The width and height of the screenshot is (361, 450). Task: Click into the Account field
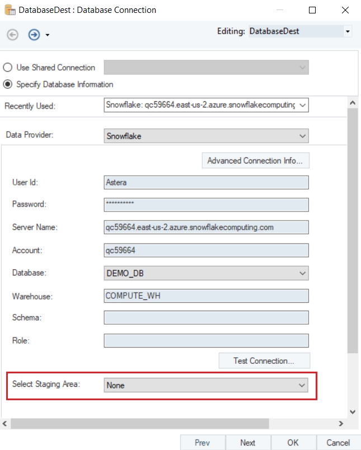(x=207, y=250)
